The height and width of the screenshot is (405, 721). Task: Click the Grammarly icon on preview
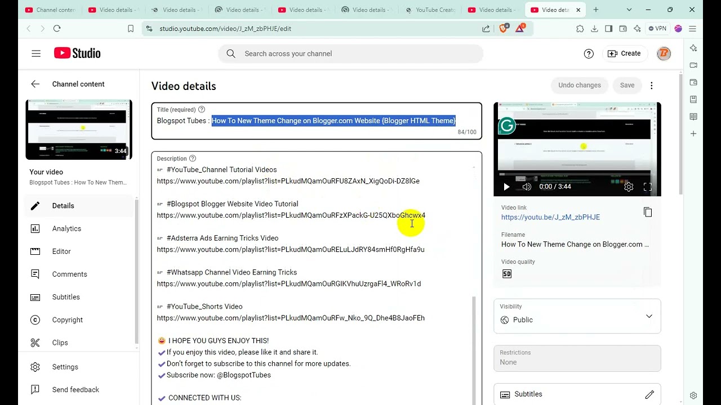(507, 126)
